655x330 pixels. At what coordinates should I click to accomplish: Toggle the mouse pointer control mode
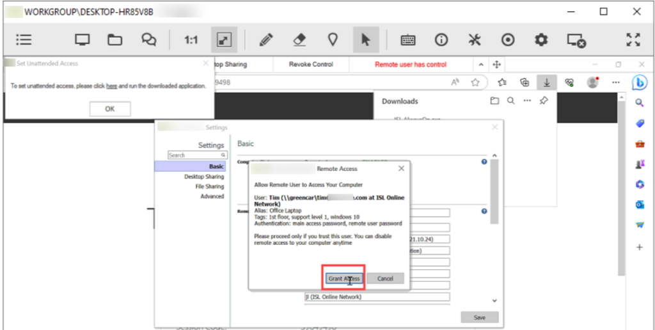tap(365, 40)
